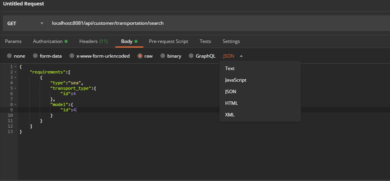Collapse the code fold on line 1
390x181 pixels.
tap(16, 67)
